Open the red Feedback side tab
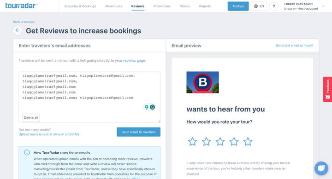Image resolution: width=332 pixels, height=179 pixels. tap(327, 89)
